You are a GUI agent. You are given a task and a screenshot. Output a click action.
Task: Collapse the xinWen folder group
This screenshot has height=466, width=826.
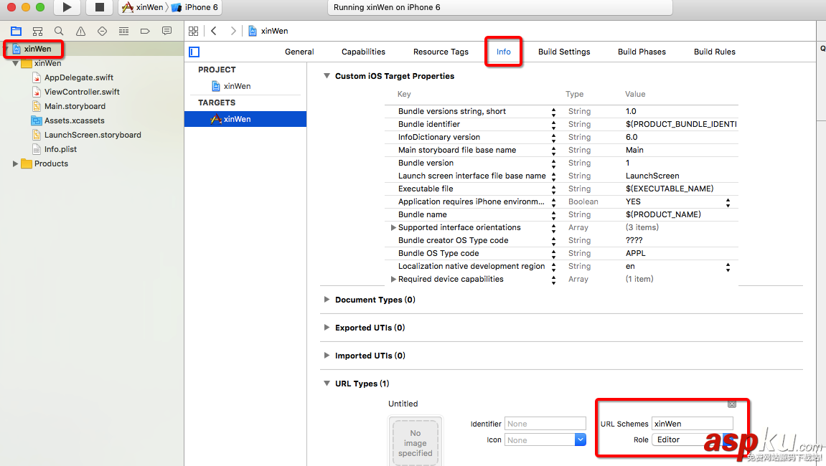point(15,63)
